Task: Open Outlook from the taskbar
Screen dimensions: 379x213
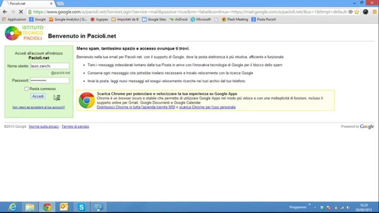Action: pos(64,207)
